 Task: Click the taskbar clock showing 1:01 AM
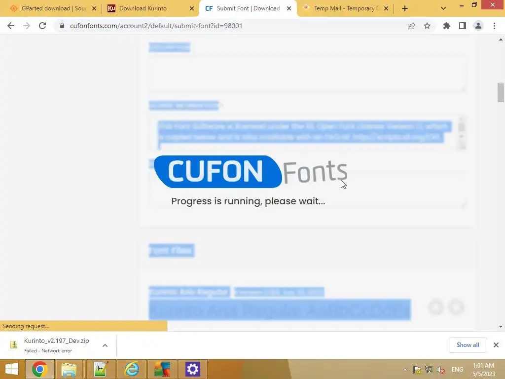tap(483, 370)
